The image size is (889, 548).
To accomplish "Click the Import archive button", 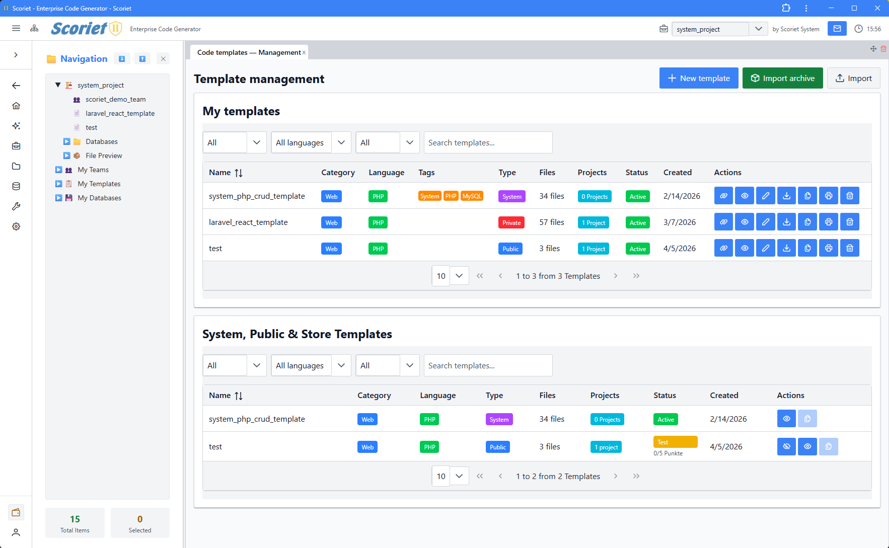I will (782, 78).
